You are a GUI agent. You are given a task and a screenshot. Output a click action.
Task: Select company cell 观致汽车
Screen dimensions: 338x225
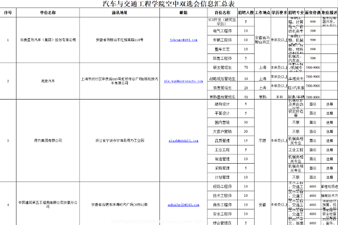48,81
